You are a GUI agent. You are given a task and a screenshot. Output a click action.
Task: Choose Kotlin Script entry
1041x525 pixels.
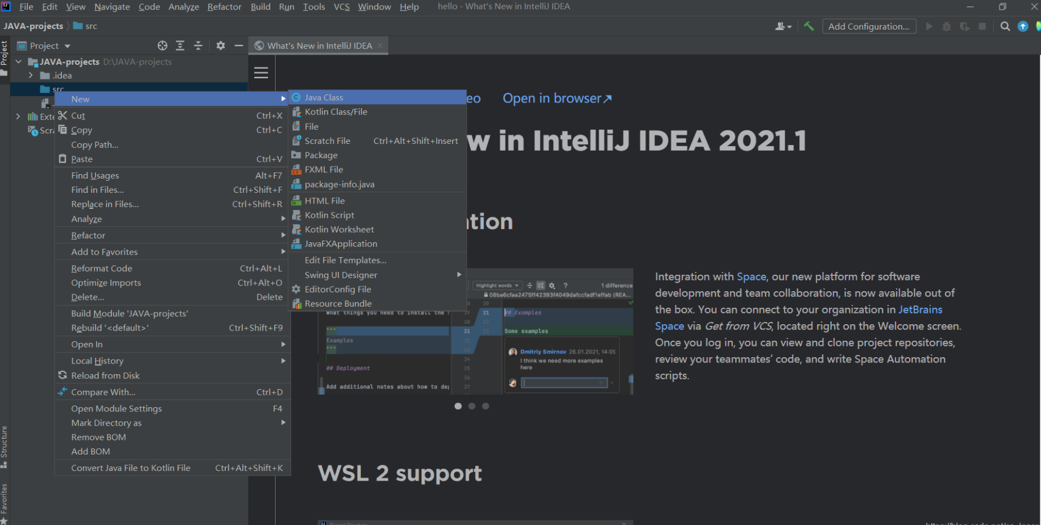click(x=378, y=215)
